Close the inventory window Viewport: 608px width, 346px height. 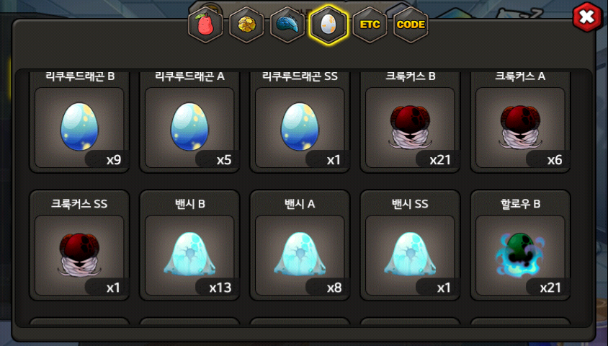tap(587, 17)
